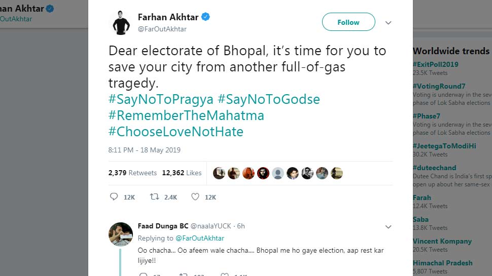Screen dimensions: 492x276
Task: Like the tweet using the heart icon
Action: tap(195, 197)
